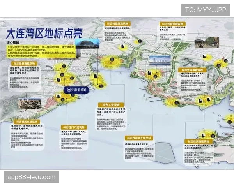
Task: Click the 核心策略 heading
Action: pos(13,42)
